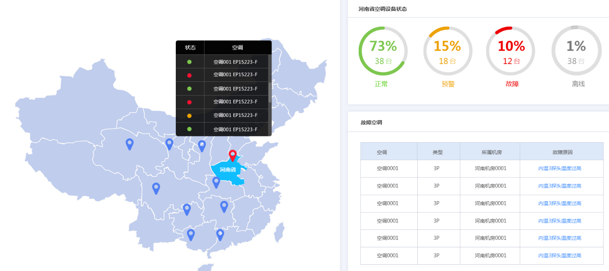Open the orange 15% 预警 gauge
609x271 pixels.
[447, 51]
